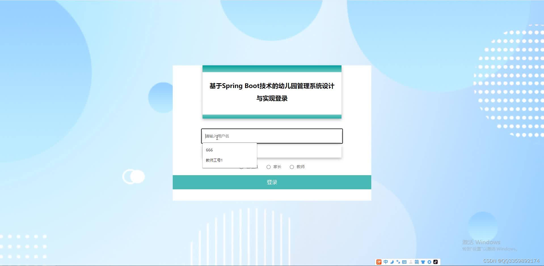This screenshot has width=544, height=266.
Task: Choose autofill suggestion 666
Action: click(230, 150)
